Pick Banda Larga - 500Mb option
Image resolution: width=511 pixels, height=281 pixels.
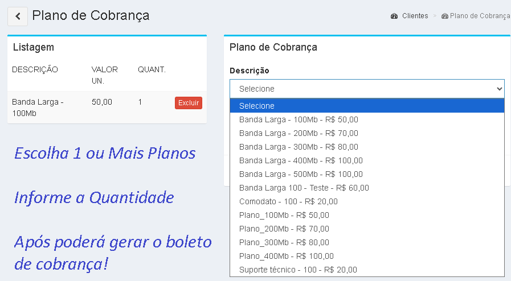[301, 174]
